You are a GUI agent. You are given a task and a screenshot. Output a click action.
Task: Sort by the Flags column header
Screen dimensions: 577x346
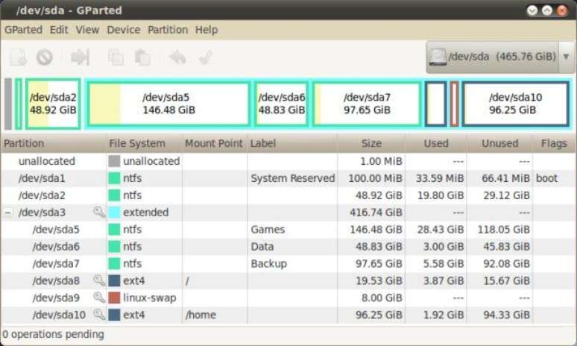point(554,143)
